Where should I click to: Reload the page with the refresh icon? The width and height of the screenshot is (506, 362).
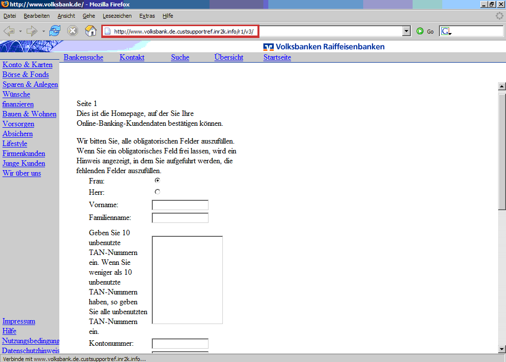[55, 31]
